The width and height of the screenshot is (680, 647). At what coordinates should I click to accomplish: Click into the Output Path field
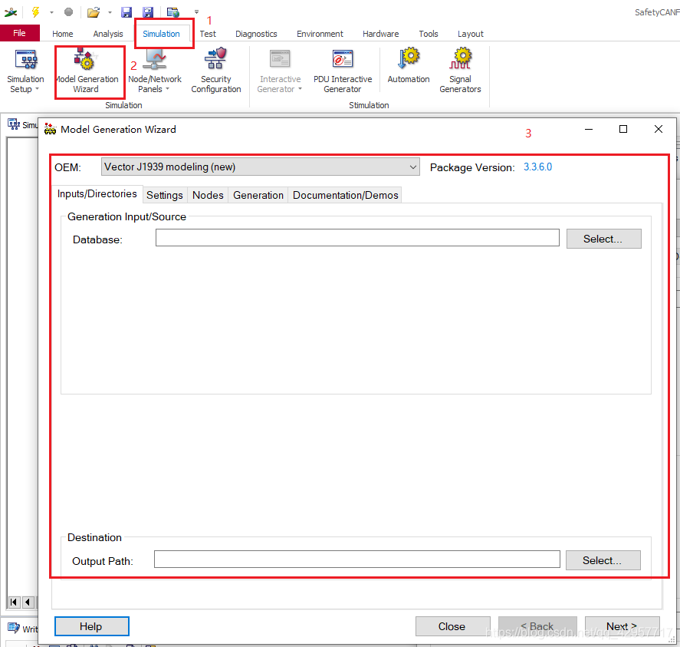point(357,560)
